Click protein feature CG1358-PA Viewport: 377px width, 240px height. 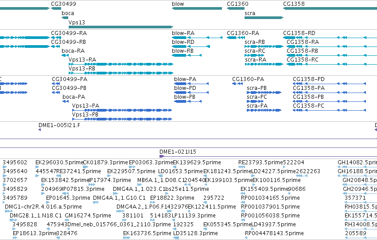[330, 93]
